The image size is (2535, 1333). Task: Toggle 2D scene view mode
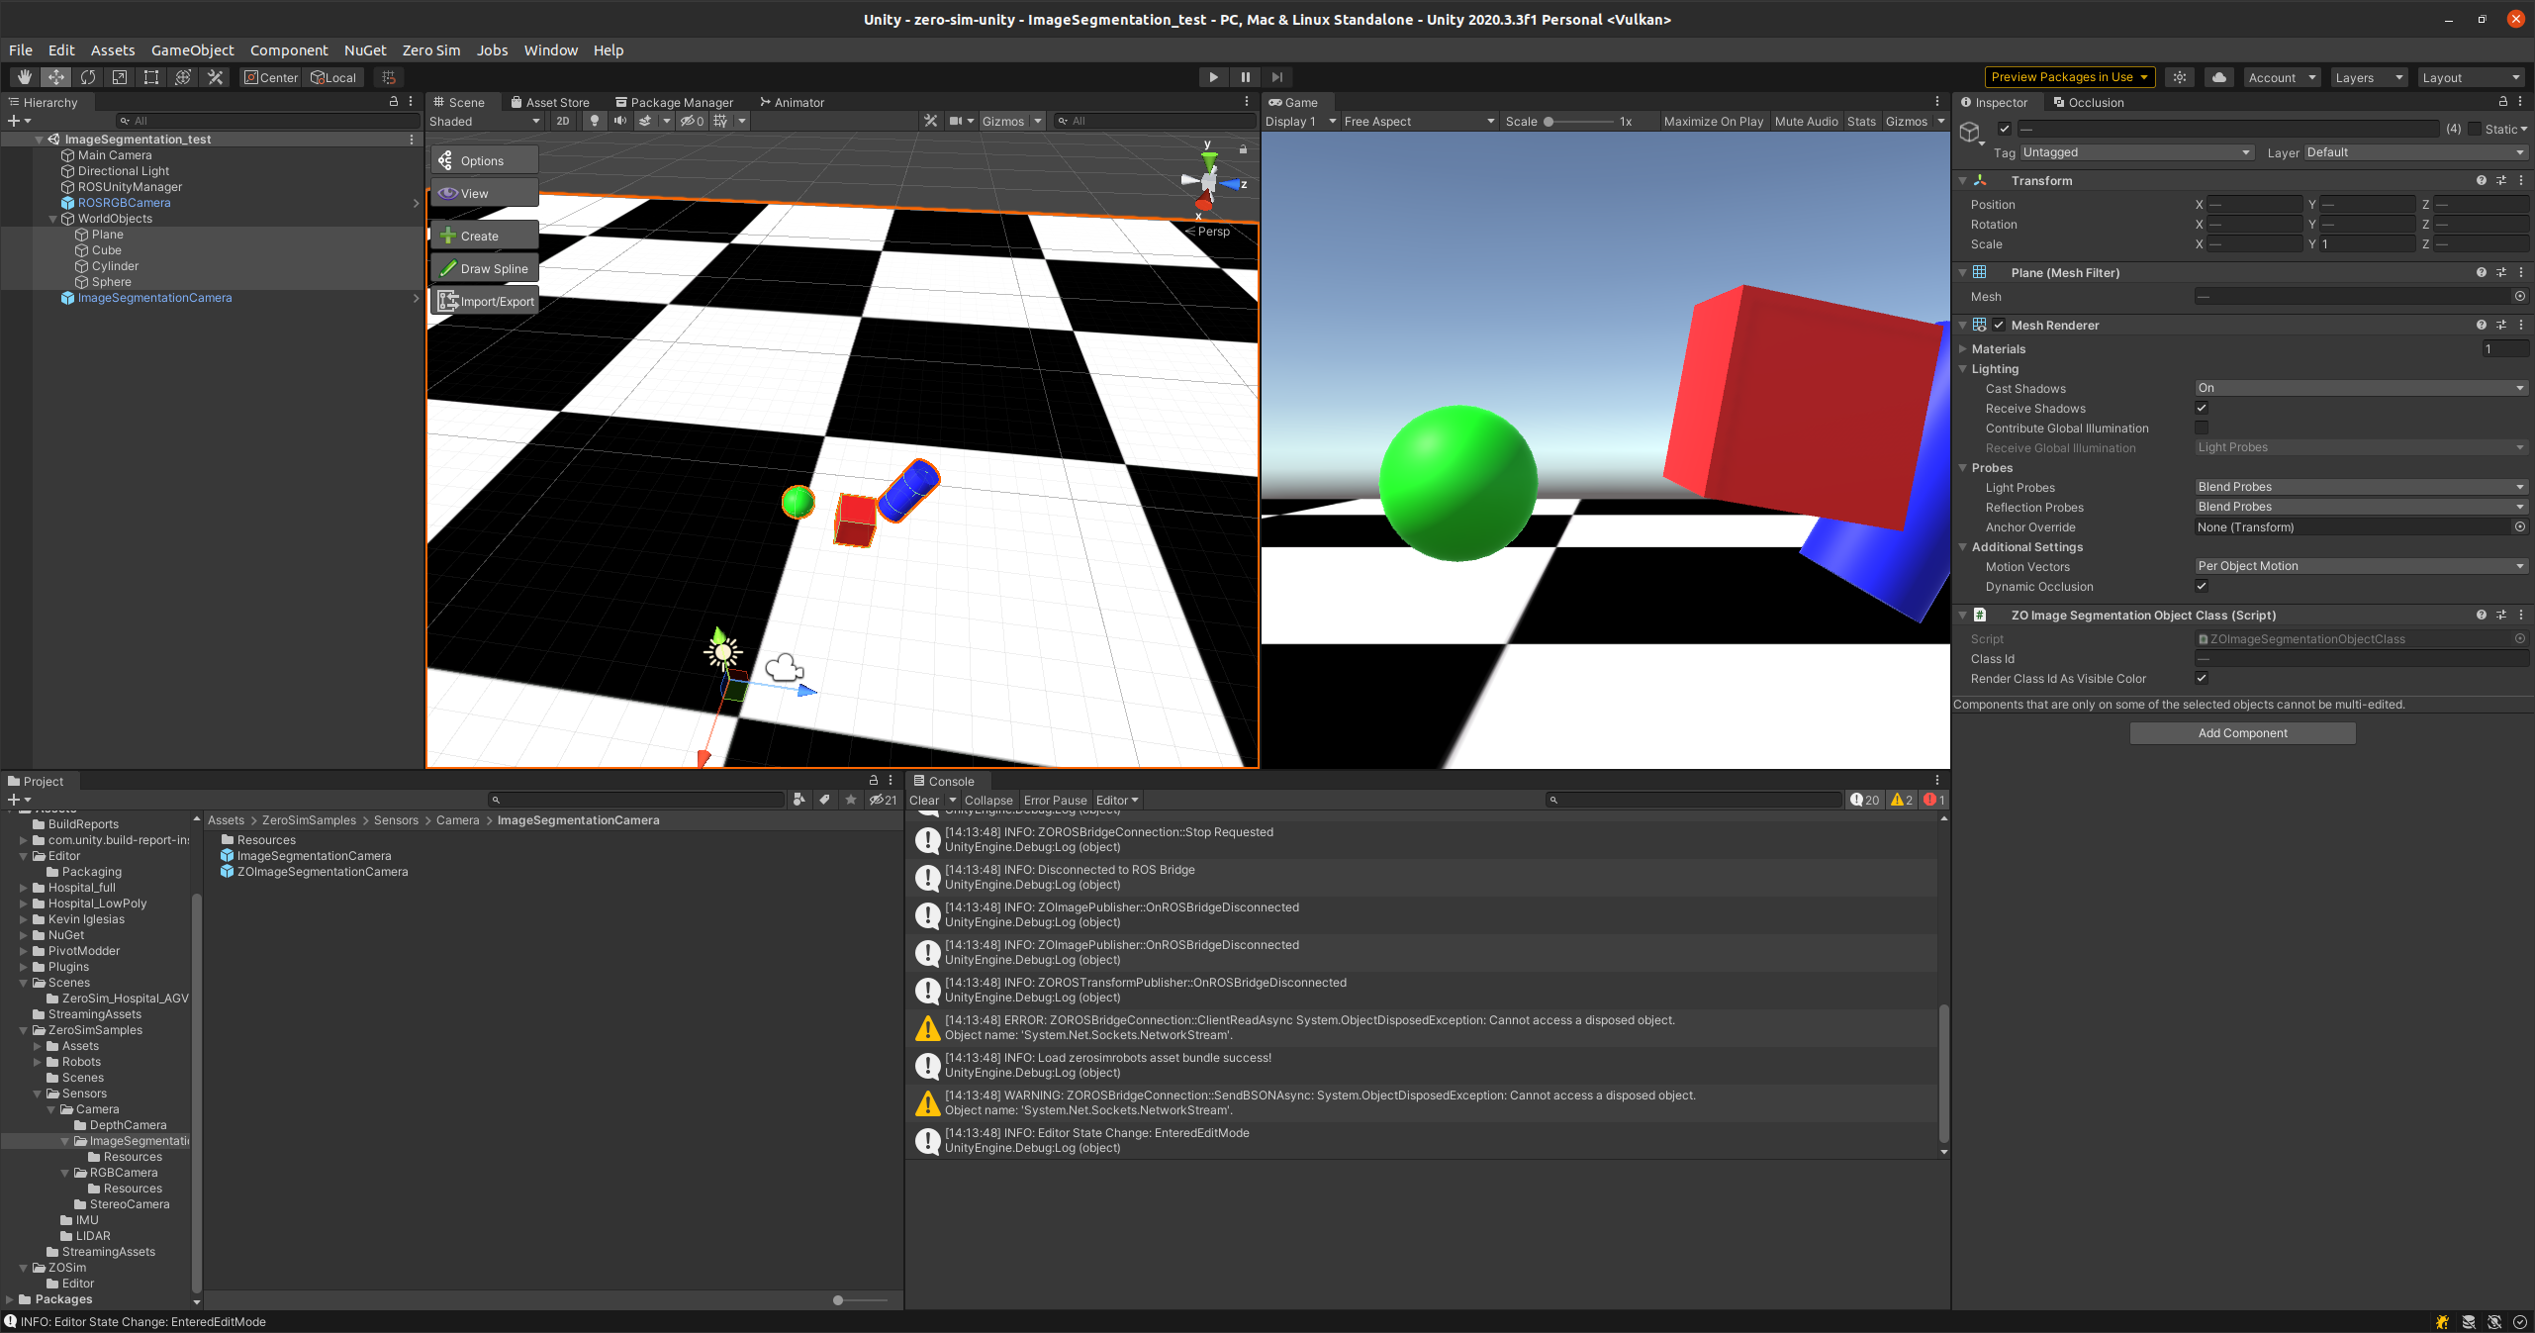tap(563, 121)
